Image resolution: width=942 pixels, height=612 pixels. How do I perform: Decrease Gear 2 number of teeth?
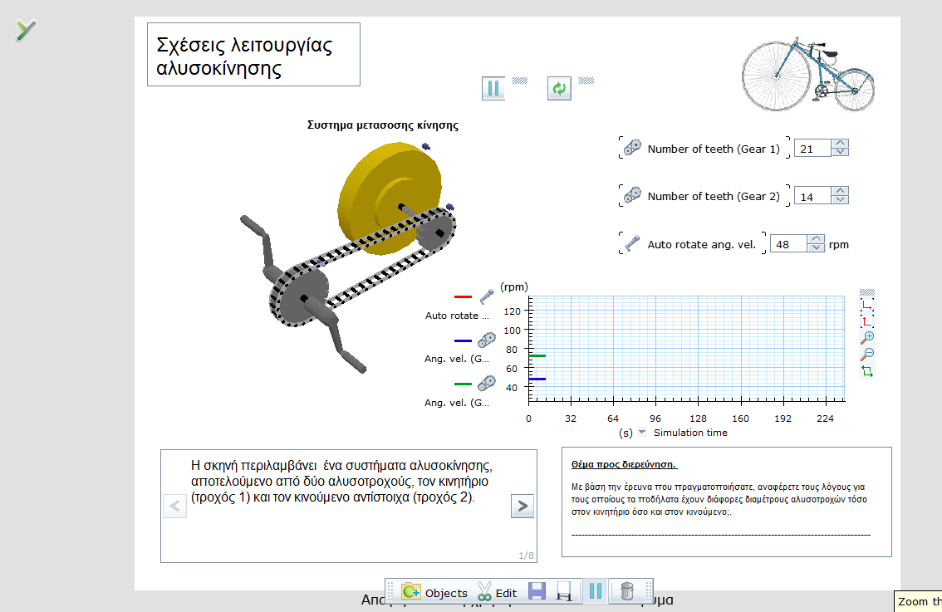pos(841,200)
